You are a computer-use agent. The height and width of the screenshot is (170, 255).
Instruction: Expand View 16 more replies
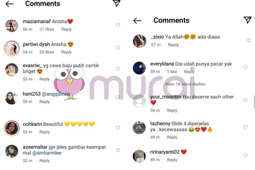[x=185, y=84]
